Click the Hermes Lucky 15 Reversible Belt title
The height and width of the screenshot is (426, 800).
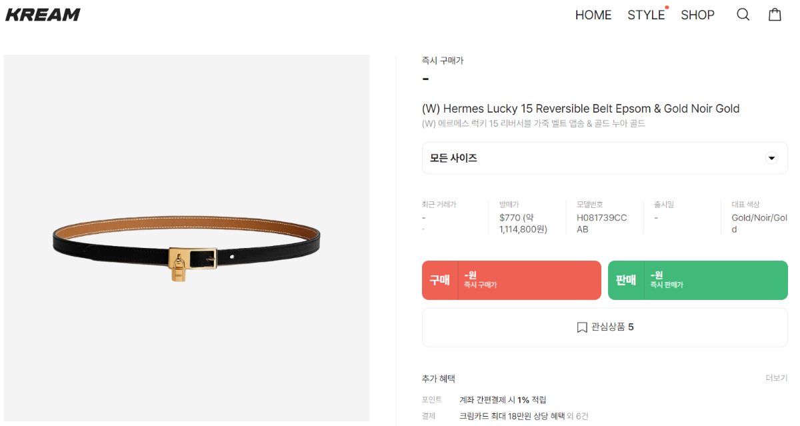click(581, 109)
